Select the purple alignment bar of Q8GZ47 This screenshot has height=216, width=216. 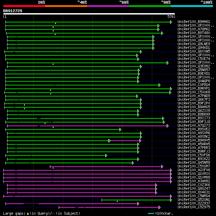[81, 189]
